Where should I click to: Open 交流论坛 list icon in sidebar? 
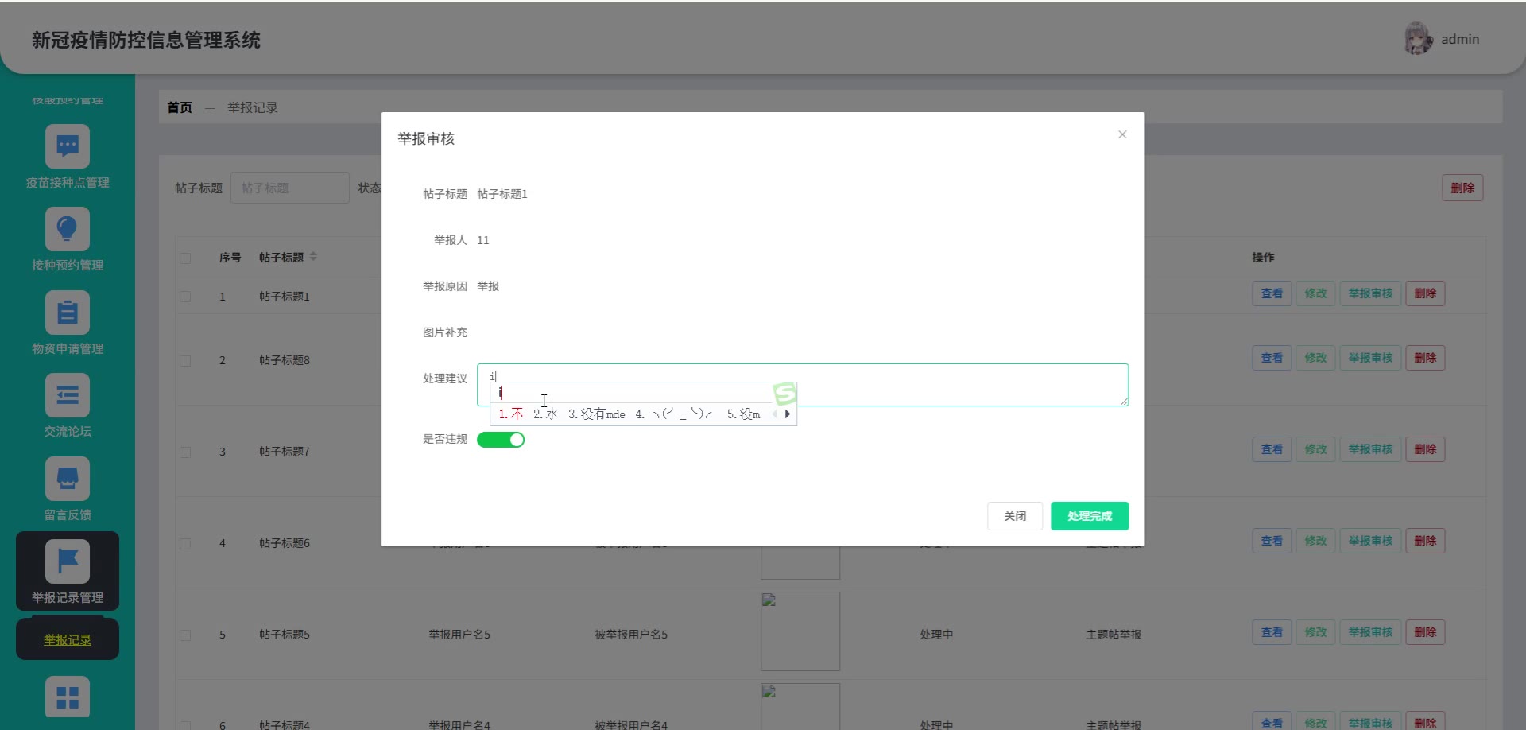point(68,395)
